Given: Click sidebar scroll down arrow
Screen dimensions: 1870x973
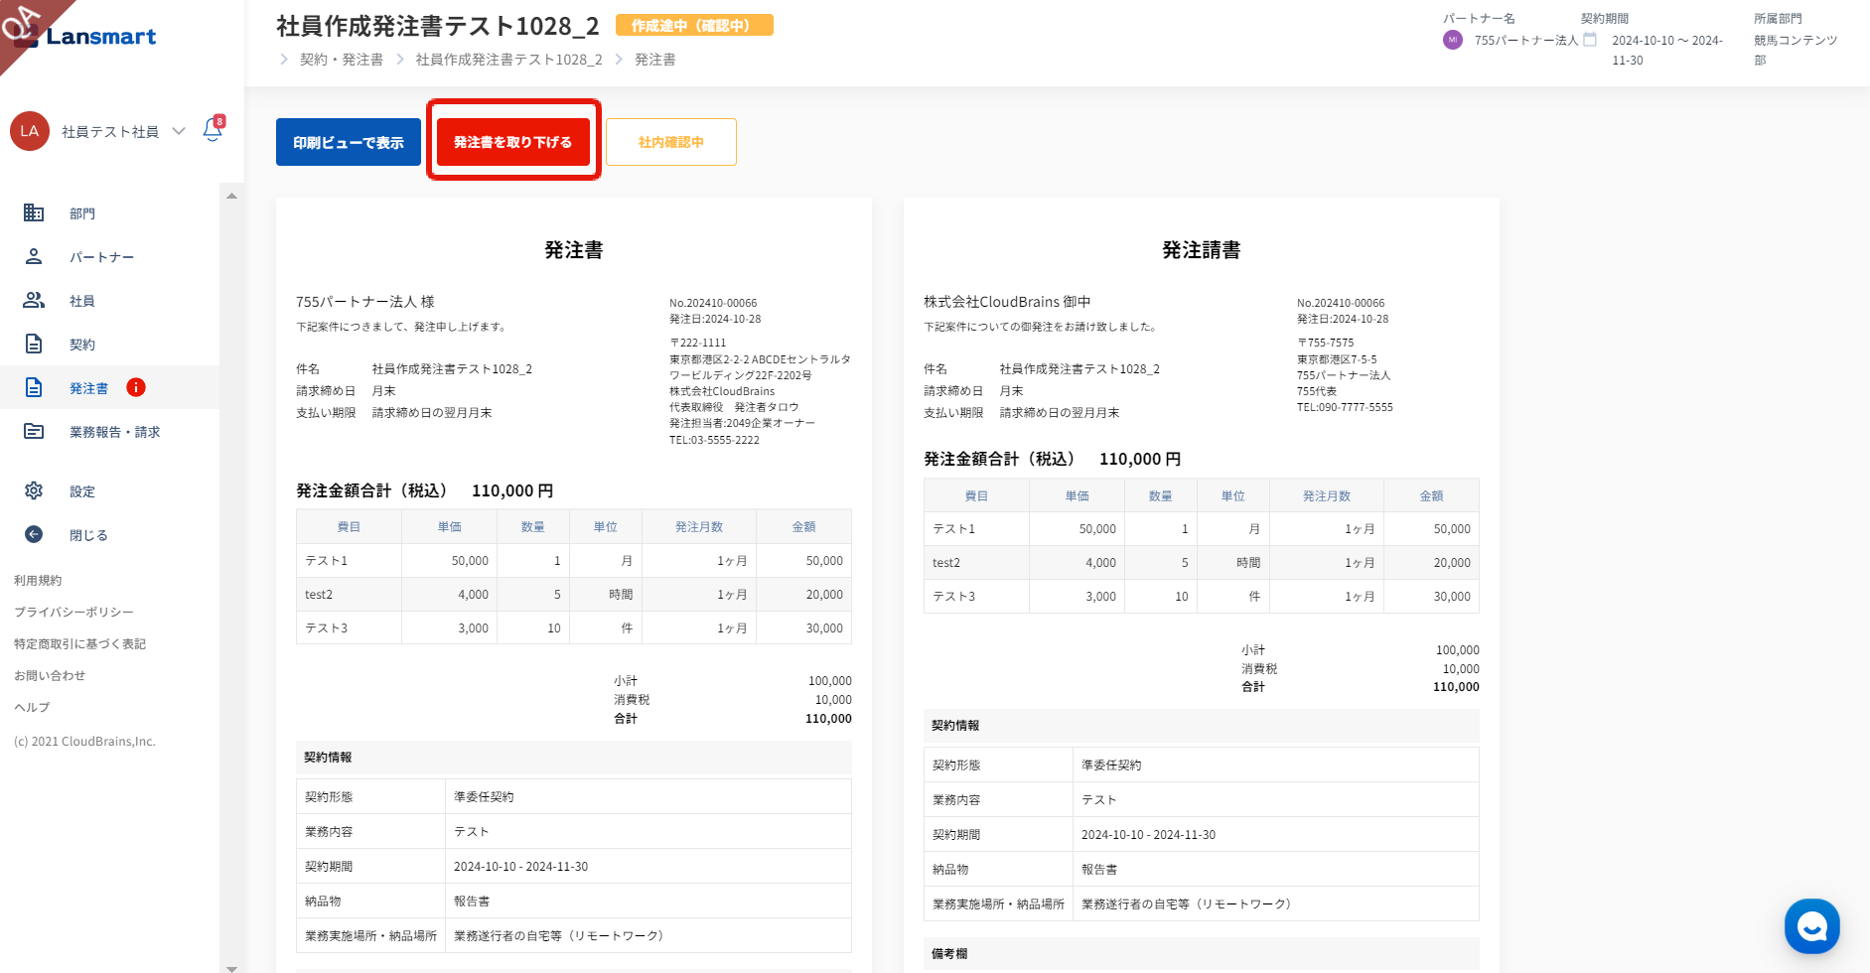Looking at the screenshot, I should 231,967.
